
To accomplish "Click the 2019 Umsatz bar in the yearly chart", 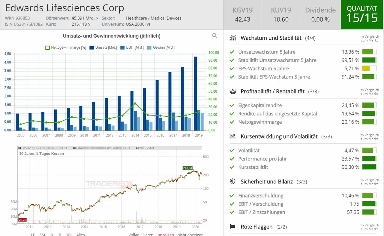I will [x=195, y=93].
